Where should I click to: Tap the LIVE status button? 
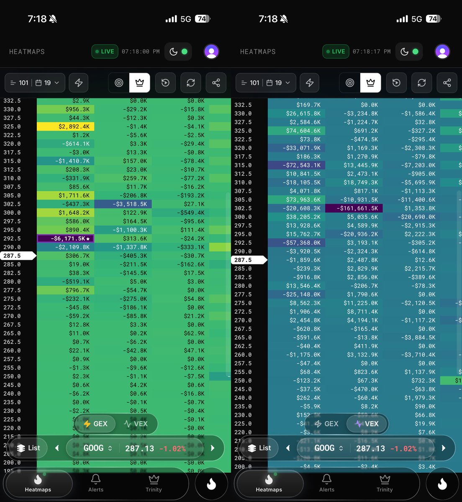click(x=105, y=51)
